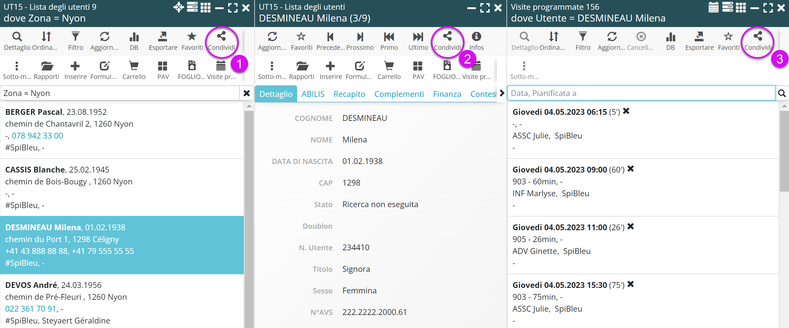The height and width of the screenshot is (328, 789).
Task: Toggle Favoriti star in Visite programmate panel
Action: pos(728,41)
